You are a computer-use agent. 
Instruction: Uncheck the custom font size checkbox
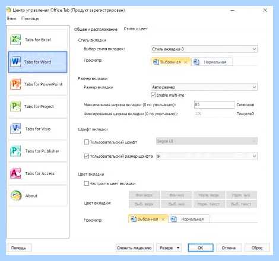point(87,156)
